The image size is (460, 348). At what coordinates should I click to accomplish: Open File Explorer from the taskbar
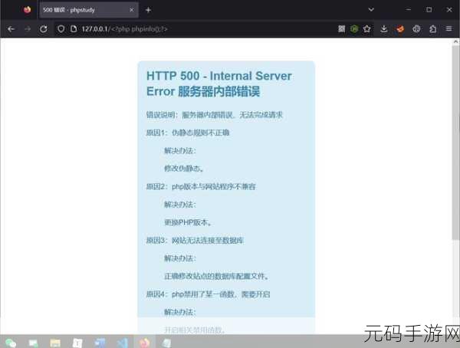click(55, 343)
